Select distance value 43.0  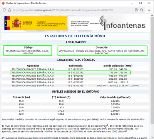[21, 104]
